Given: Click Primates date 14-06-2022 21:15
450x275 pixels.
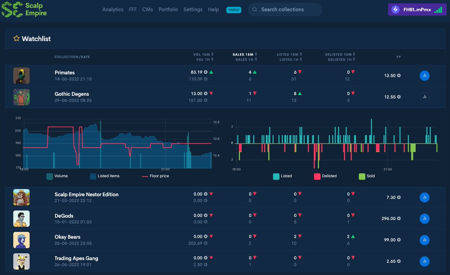Looking at the screenshot, I should (73, 79).
